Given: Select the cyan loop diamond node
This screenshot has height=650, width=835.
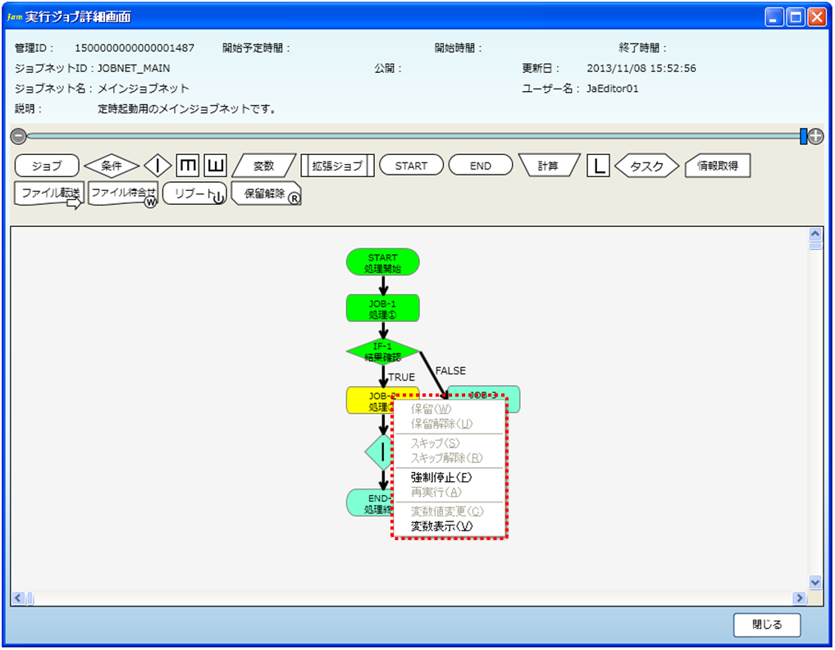Looking at the screenshot, I should (378, 452).
